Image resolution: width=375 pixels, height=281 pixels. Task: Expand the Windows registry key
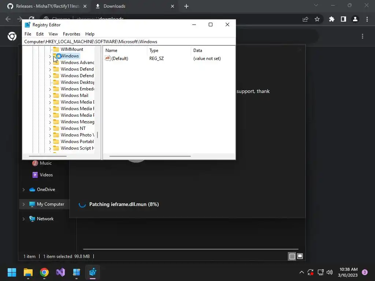point(50,56)
